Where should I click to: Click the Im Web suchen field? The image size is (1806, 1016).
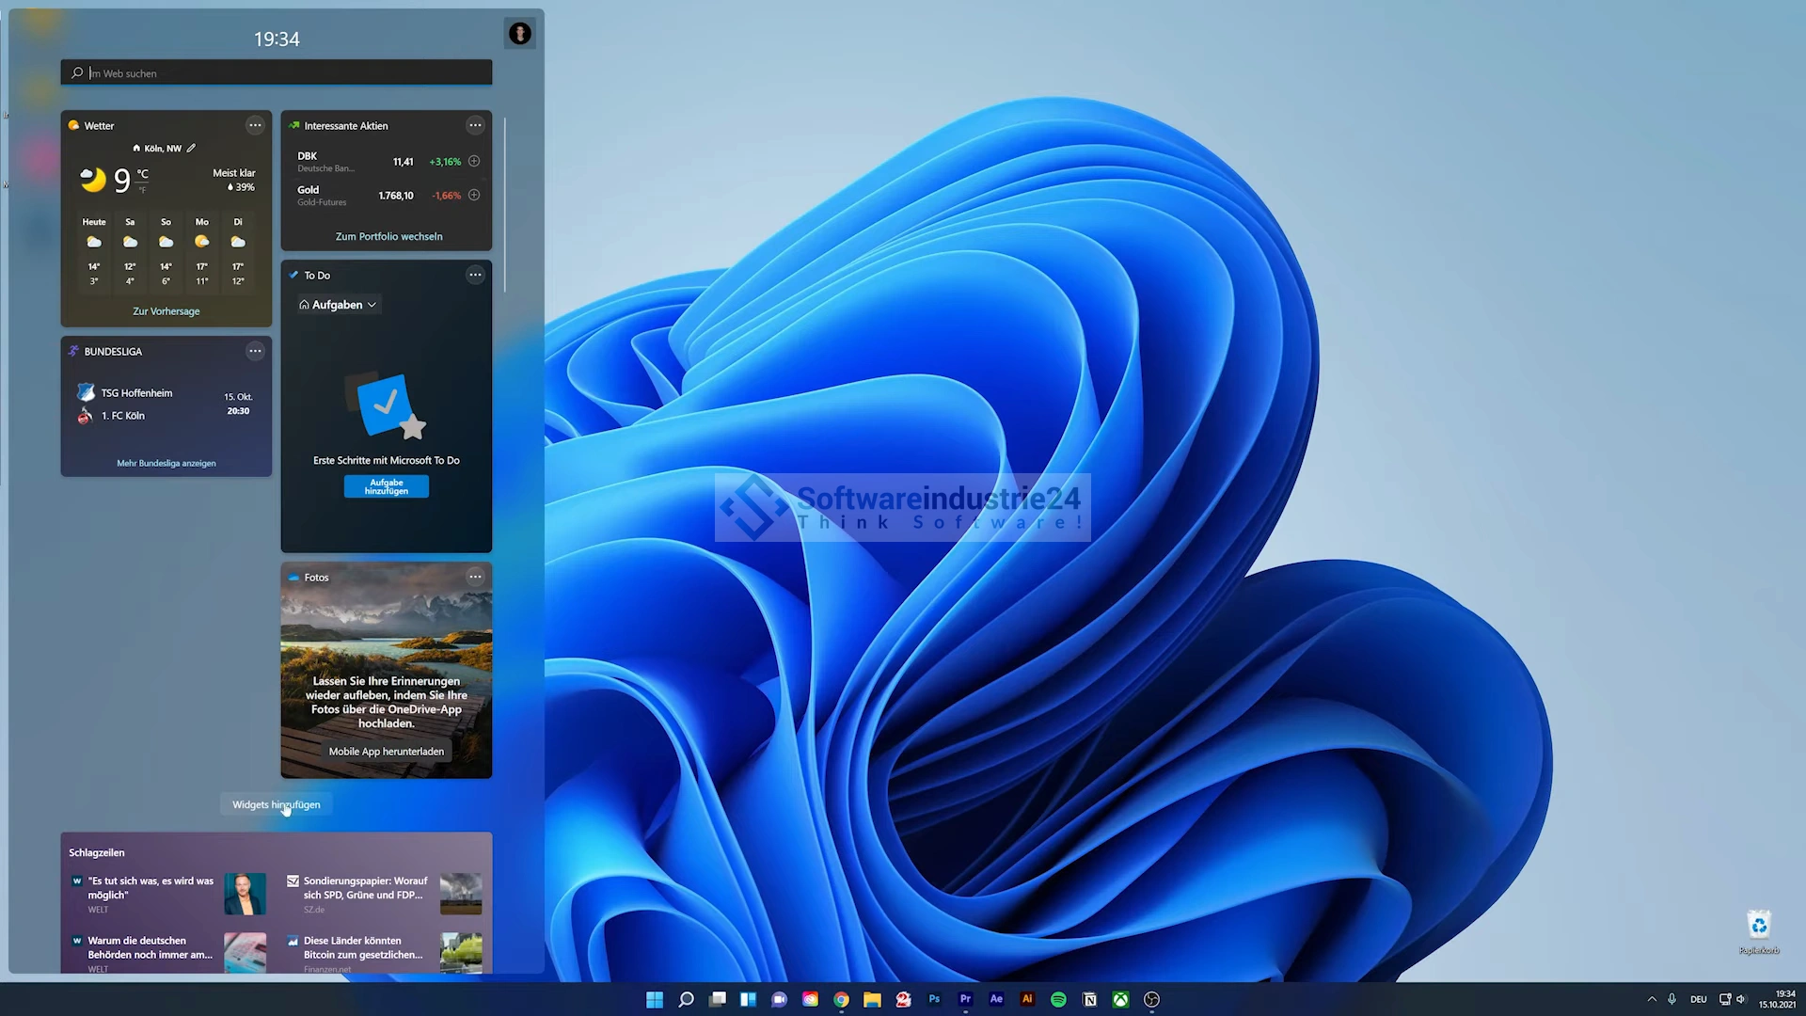pyautogui.click(x=277, y=72)
